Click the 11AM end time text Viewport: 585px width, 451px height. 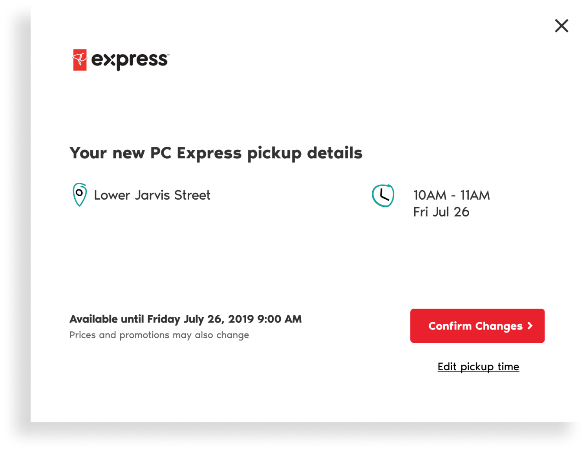coord(475,195)
